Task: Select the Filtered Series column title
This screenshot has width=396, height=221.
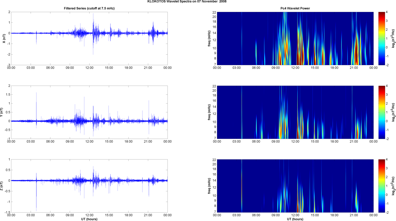Action: [89, 8]
